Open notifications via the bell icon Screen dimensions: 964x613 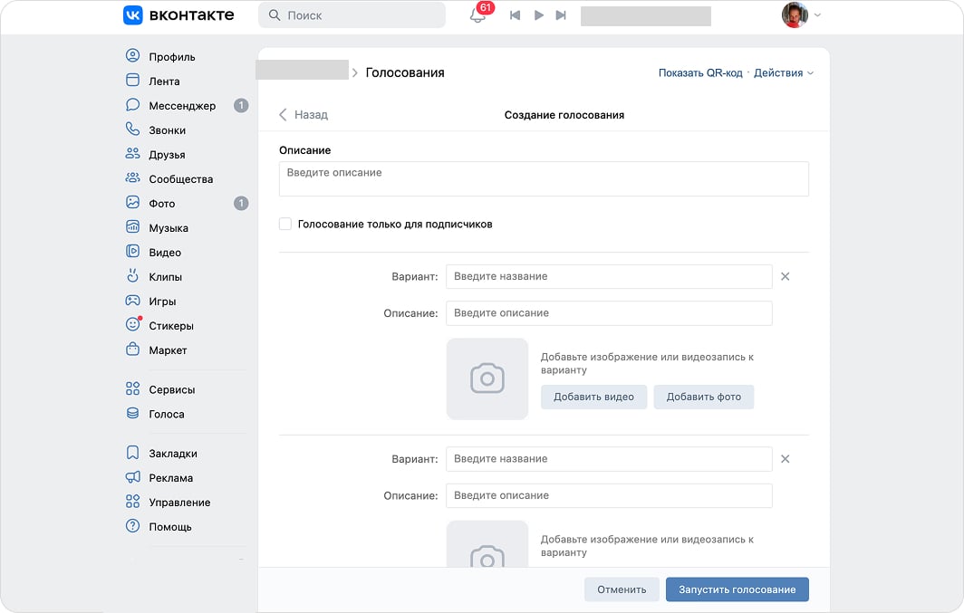tap(479, 15)
